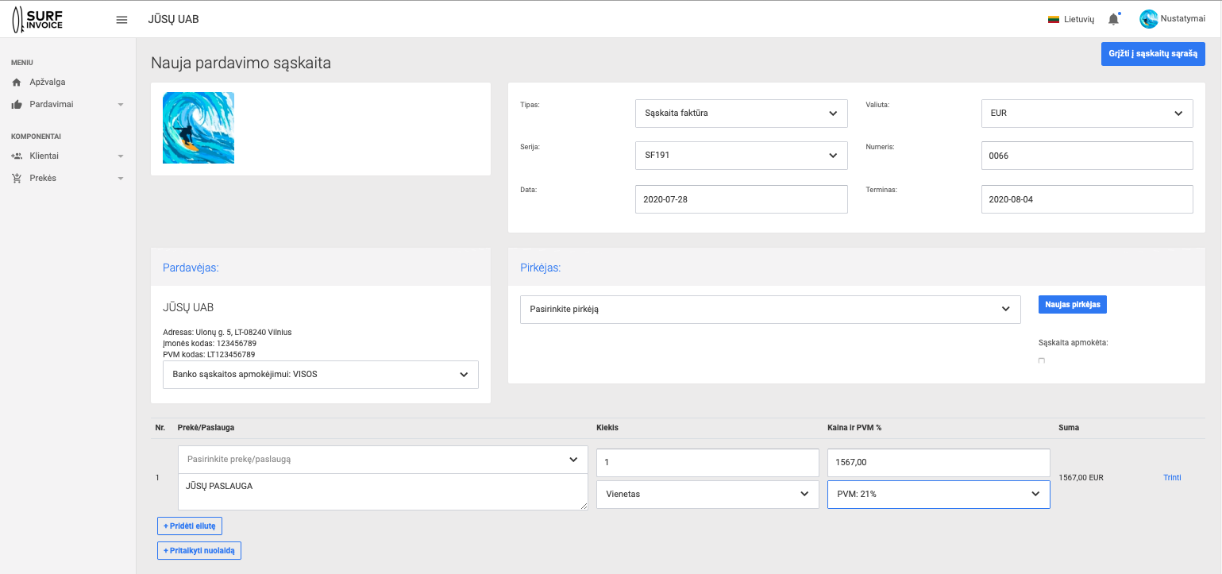The height and width of the screenshot is (574, 1222).
Task: Open the Tipas Sąskaita faktūra dropdown
Action: 741,113
